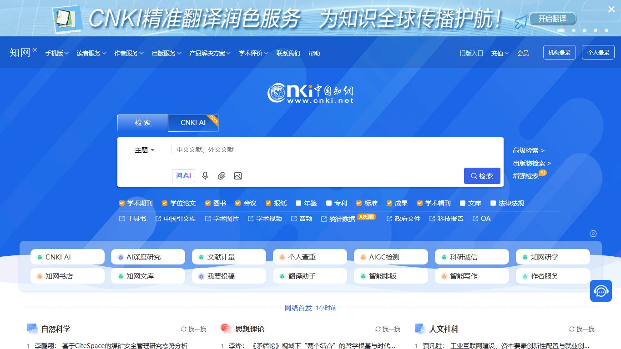The height and width of the screenshot is (349, 621).
Task: Check the 文库 checkbox
Action: [463, 203]
